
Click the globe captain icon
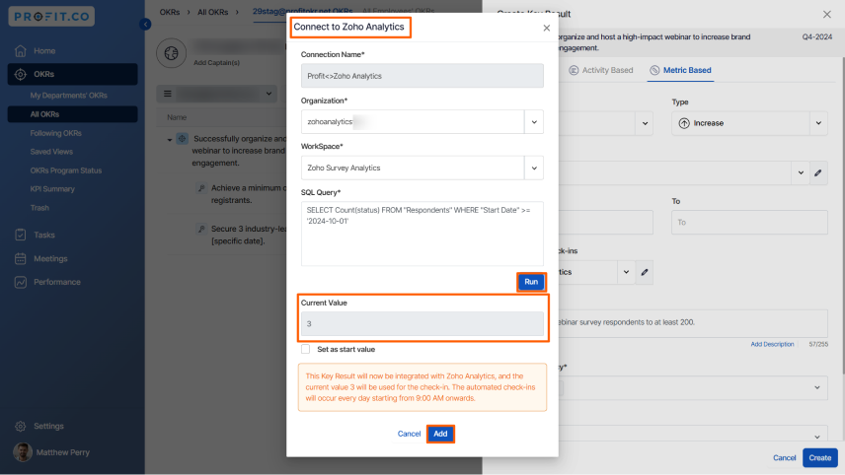(172, 53)
